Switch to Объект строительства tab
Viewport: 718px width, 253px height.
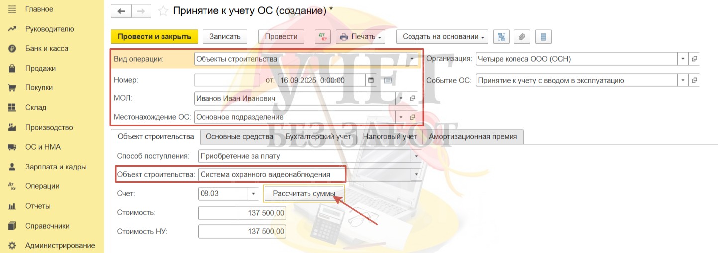click(x=155, y=136)
